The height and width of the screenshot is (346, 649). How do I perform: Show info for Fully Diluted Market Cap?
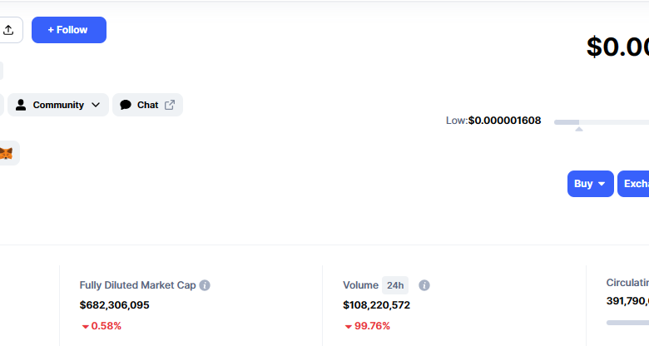205,285
